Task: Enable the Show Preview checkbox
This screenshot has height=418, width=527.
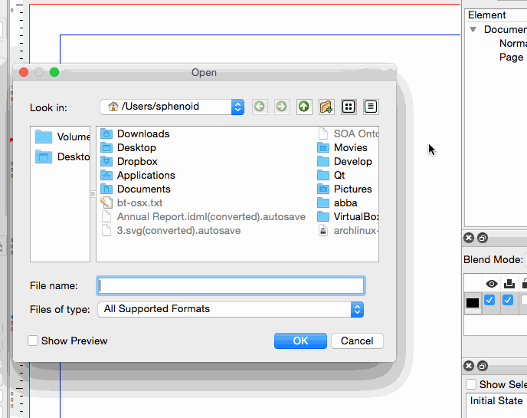Action: [34, 341]
